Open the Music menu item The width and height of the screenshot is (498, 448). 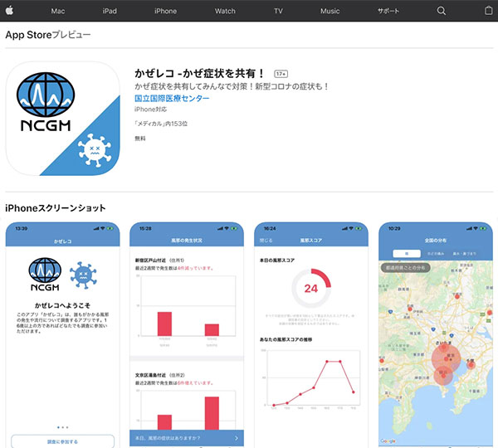coord(330,11)
